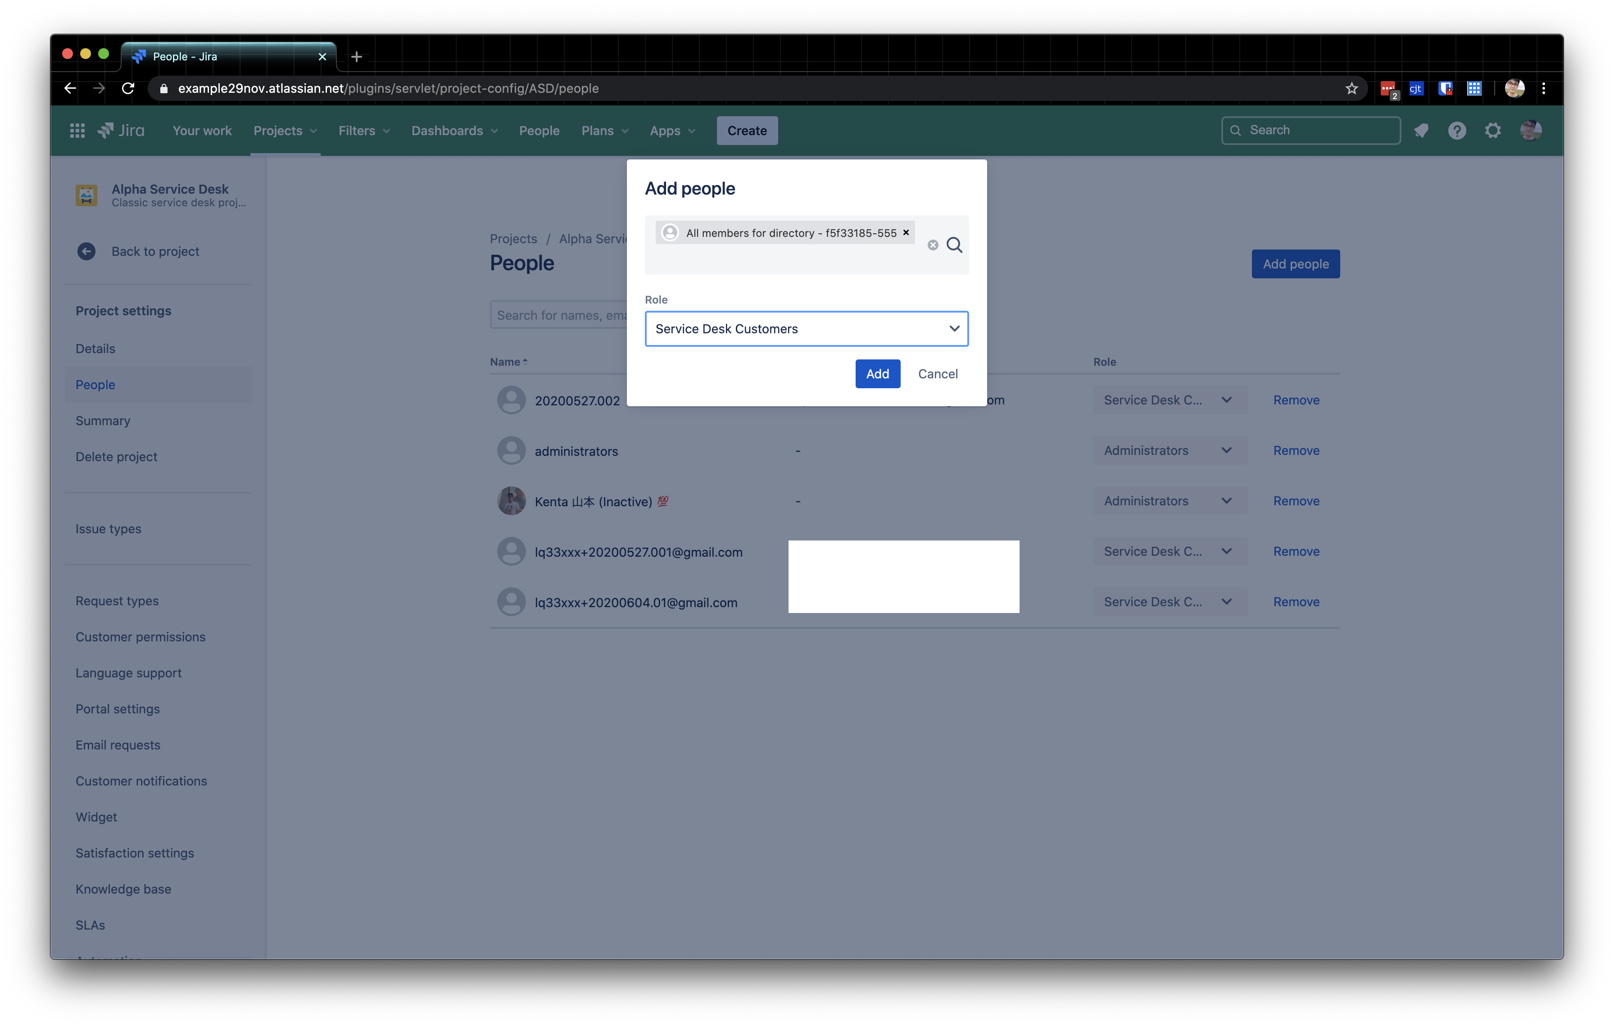This screenshot has width=1614, height=1026.
Task: Click the administrators group avatar
Action: [512, 451]
